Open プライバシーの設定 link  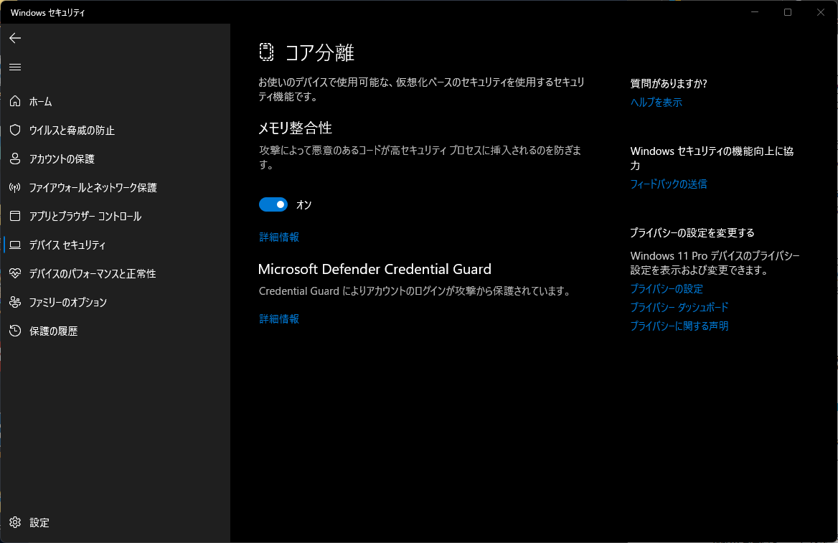tap(667, 288)
